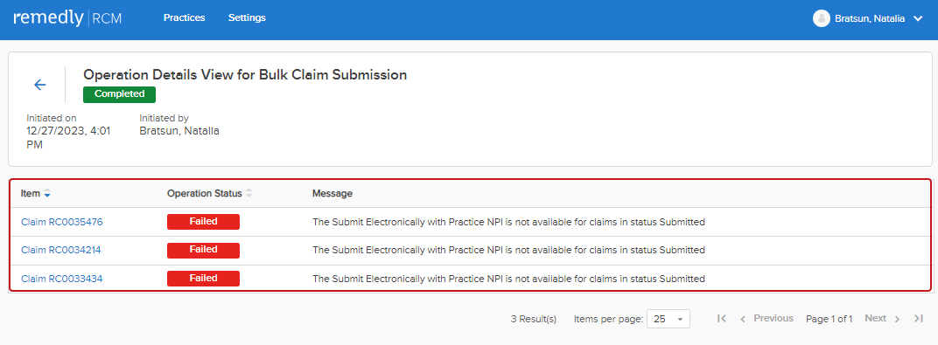Click the Previous page chevron

pos(743,319)
